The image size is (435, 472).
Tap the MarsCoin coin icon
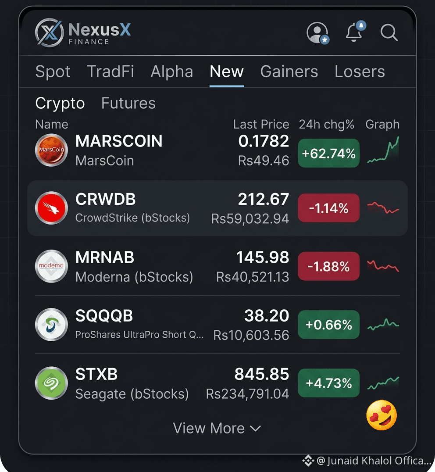point(51,150)
